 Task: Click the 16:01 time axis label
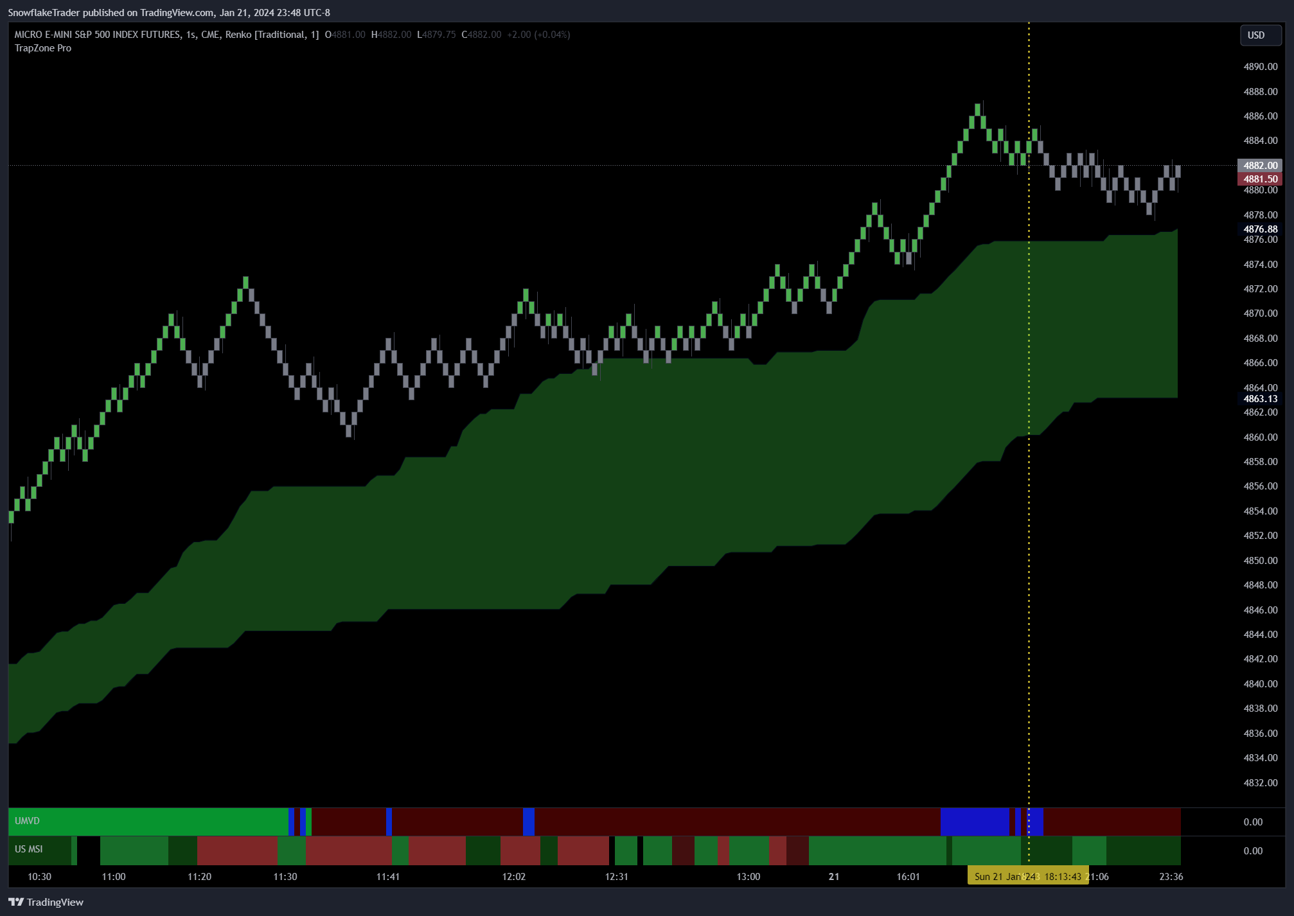[908, 876]
